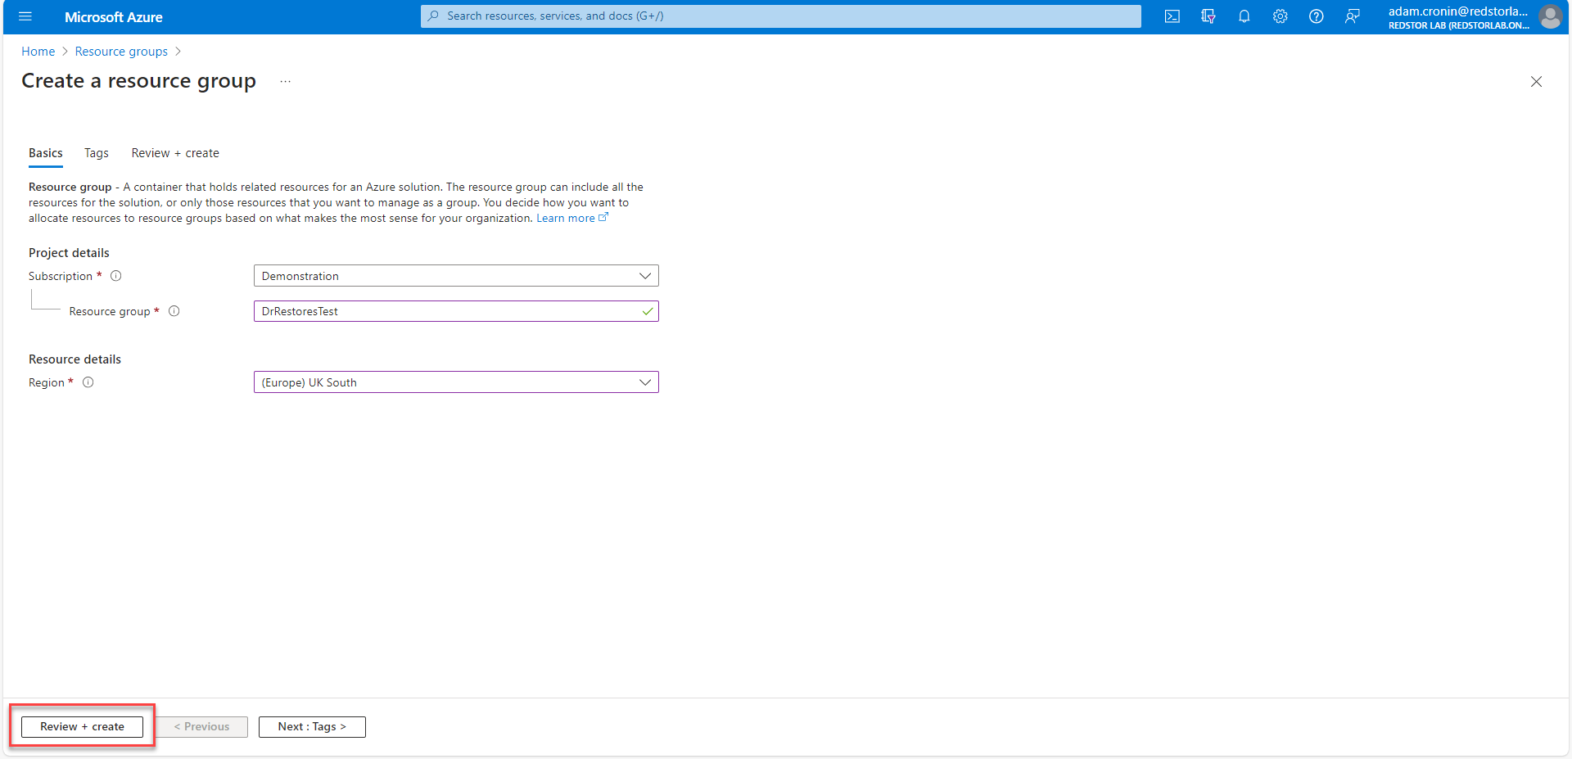Open the Azure portal hamburger menu

pyautogui.click(x=25, y=16)
